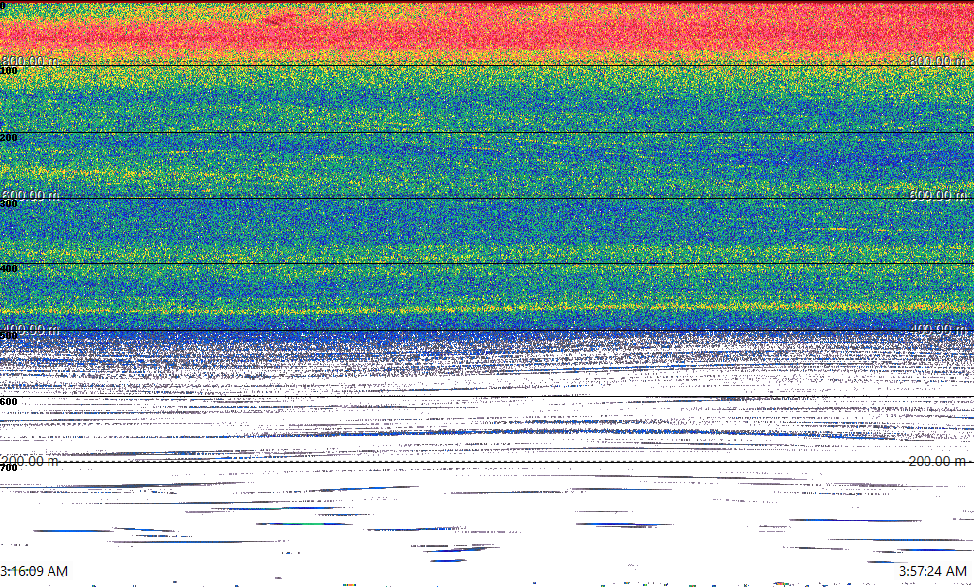Click the left "600.00 m" depth label
This screenshot has width=974, height=588.
30,195
